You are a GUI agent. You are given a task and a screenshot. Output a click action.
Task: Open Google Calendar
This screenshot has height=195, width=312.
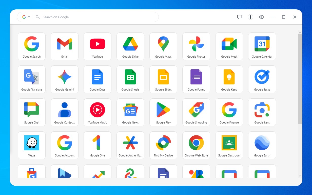point(262,46)
